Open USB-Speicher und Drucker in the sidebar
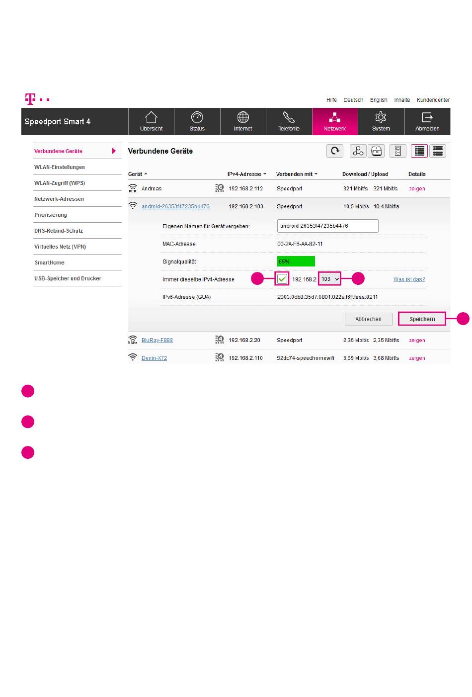Screen dimensions: 472x697 pyautogui.click(x=78, y=278)
